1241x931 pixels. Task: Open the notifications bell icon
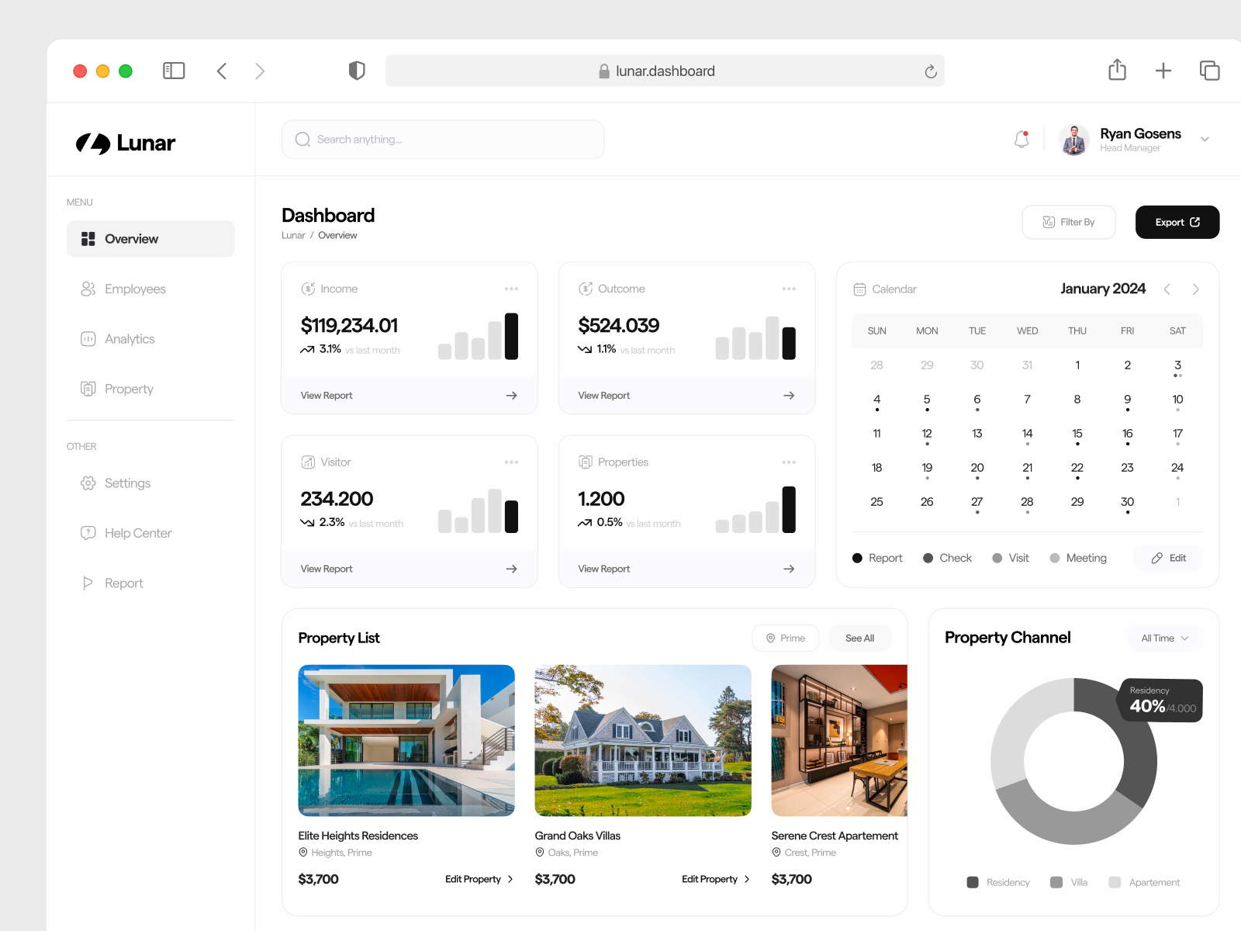pyautogui.click(x=1021, y=139)
